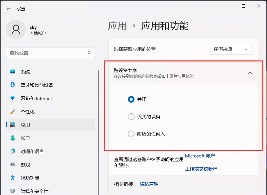Select the 关闭 radio option
Image resolution: width=267 pixels, height=195 pixels.
pos(131,99)
